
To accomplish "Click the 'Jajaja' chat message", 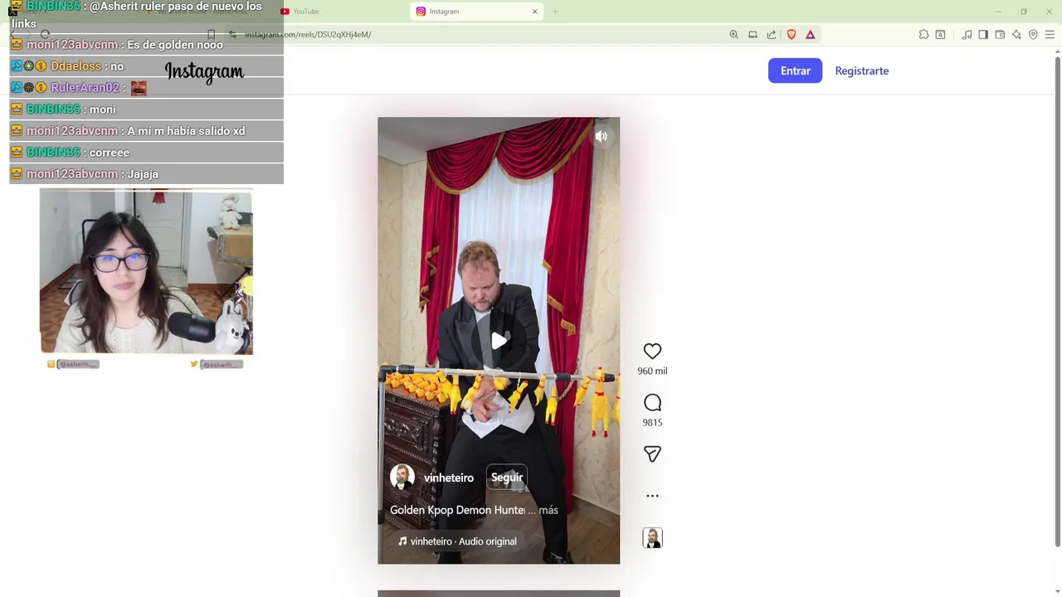I will coord(143,174).
